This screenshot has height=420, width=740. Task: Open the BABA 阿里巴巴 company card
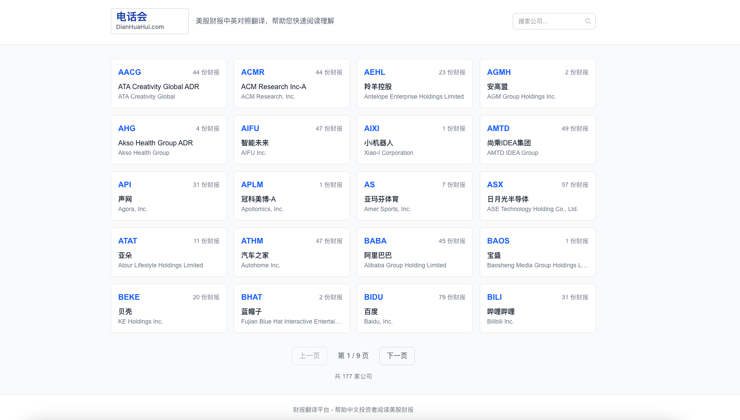414,252
